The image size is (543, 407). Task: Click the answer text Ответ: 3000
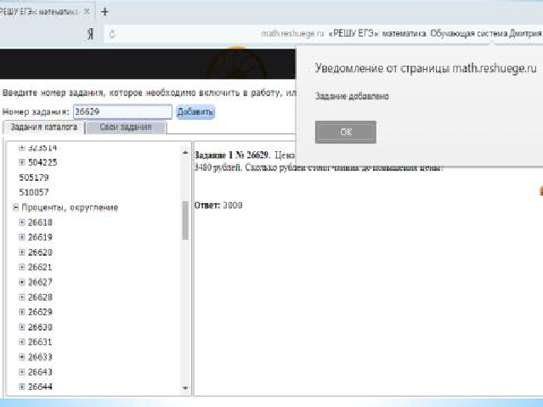(218, 206)
